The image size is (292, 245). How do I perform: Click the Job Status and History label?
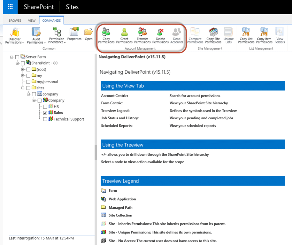click(x=120, y=118)
